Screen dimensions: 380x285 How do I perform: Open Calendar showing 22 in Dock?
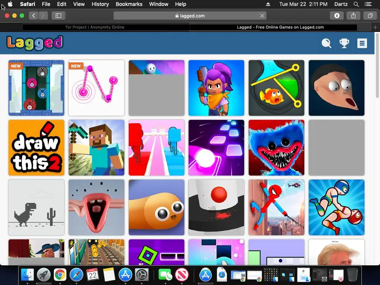[92, 275]
